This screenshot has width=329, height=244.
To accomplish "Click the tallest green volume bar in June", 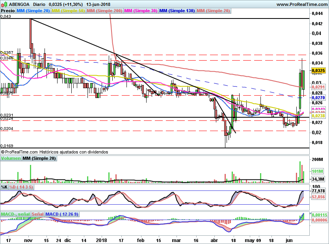I will pyautogui.click(x=300, y=172).
